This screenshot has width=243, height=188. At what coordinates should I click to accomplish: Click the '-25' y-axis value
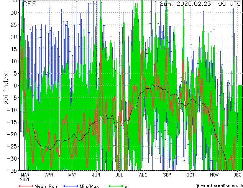pos(12,147)
